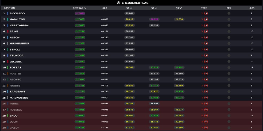
Task: Click Bottas's green team color bar
Action: point(8,68)
